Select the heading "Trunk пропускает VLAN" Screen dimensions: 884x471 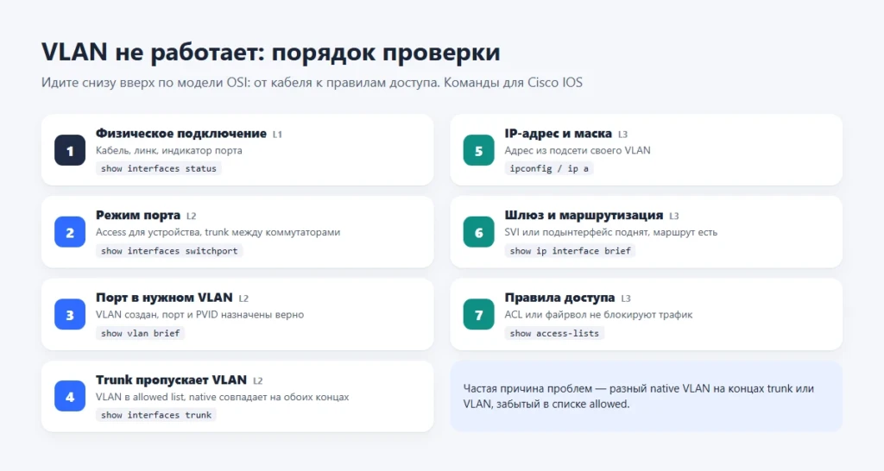pyautogui.click(x=172, y=380)
